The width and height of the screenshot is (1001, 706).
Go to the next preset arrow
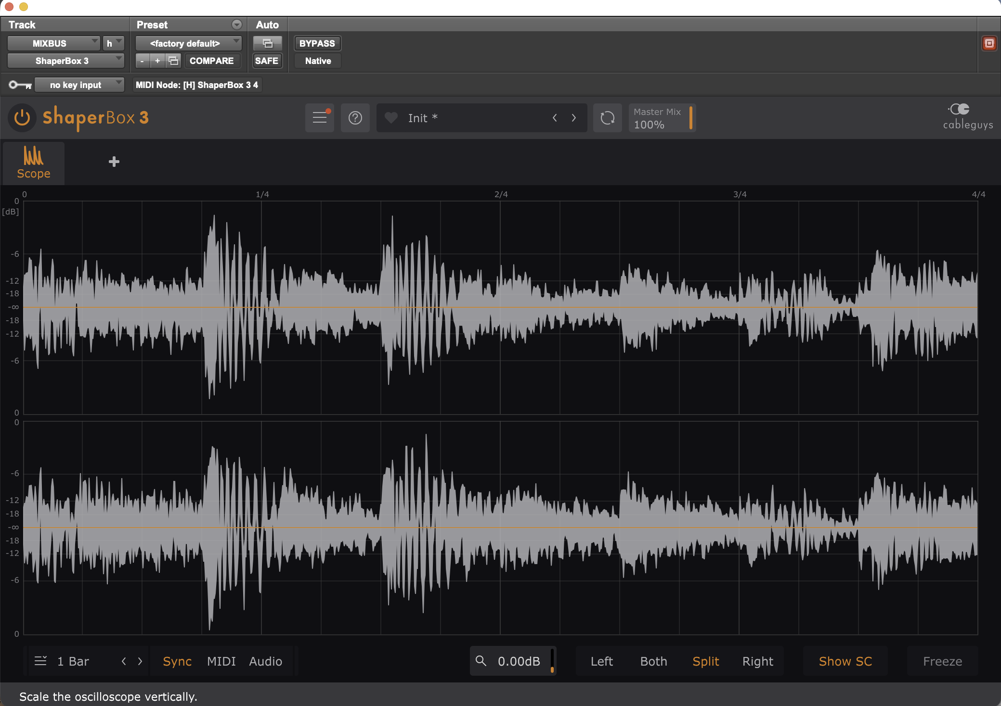coord(573,118)
